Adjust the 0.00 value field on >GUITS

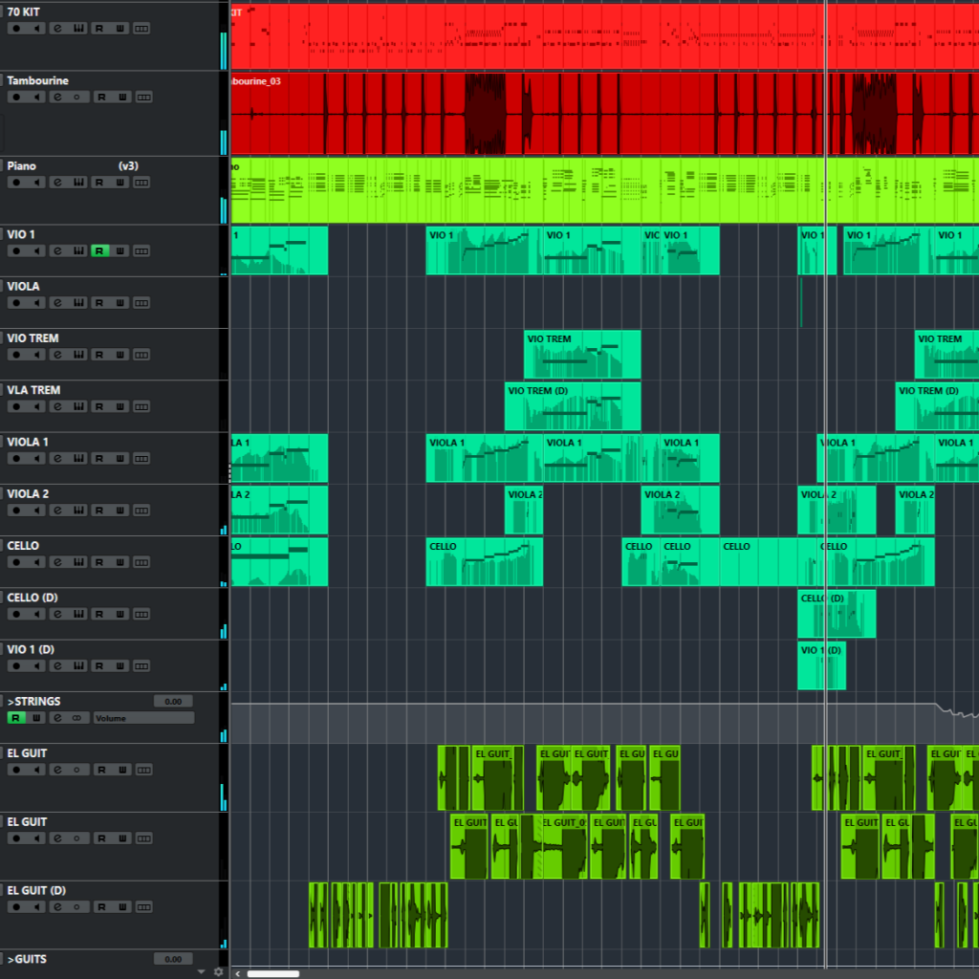(173, 958)
